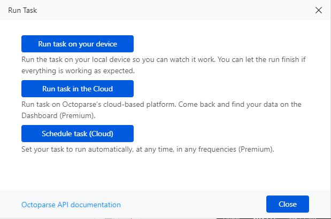Start the task in the Cloud
331x219 pixels.
pyautogui.click(x=78, y=88)
